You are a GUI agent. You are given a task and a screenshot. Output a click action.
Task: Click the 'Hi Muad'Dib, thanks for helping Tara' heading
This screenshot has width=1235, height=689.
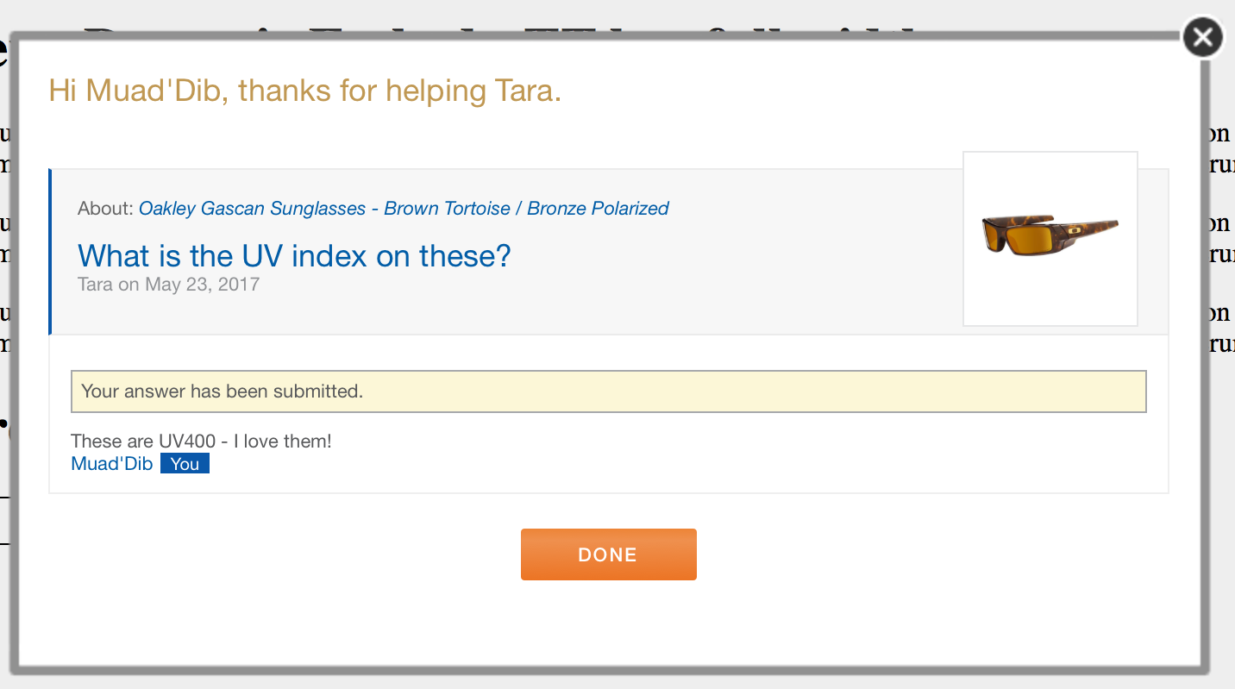[x=305, y=91]
